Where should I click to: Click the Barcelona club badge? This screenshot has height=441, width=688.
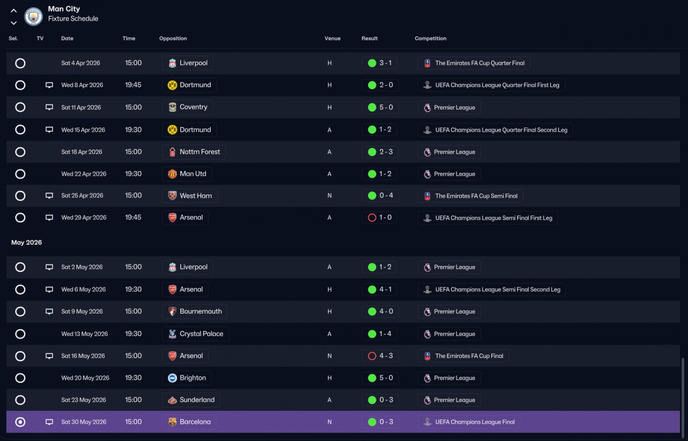point(173,422)
